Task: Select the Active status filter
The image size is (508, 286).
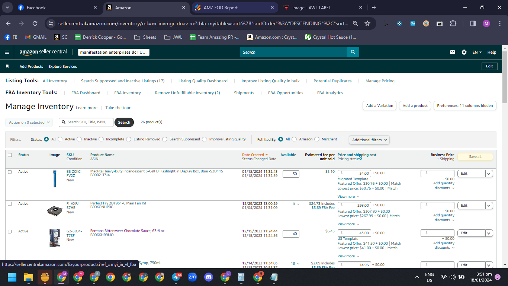Action: point(60,139)
